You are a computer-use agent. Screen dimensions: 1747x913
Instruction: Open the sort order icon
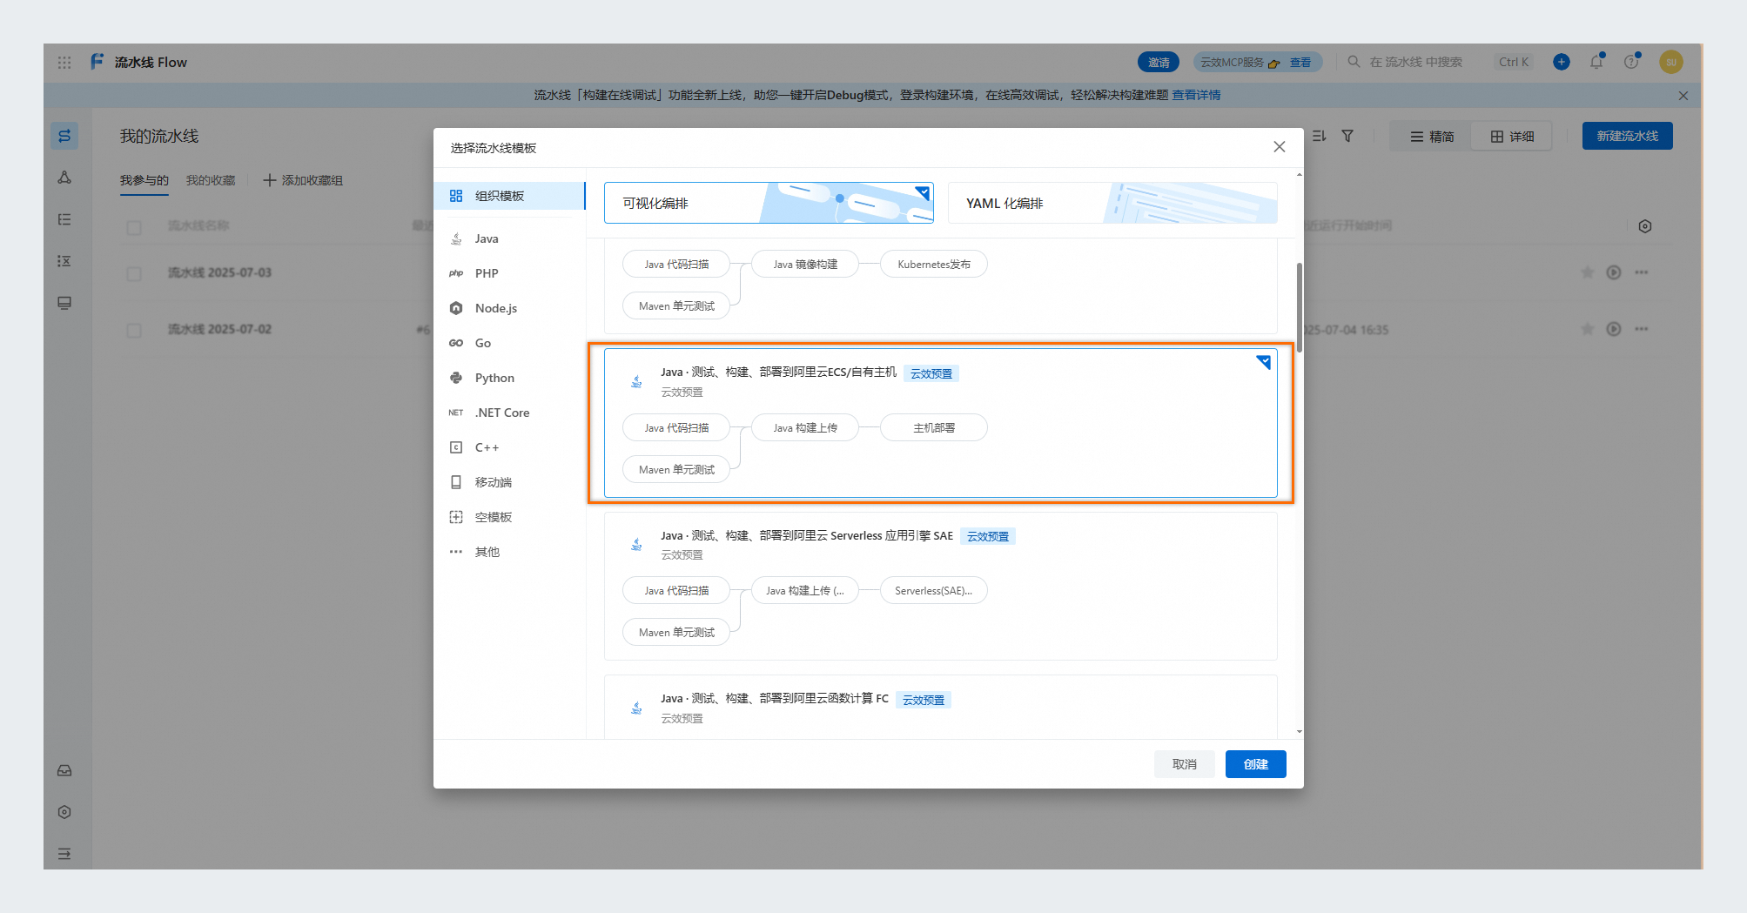1320,136
